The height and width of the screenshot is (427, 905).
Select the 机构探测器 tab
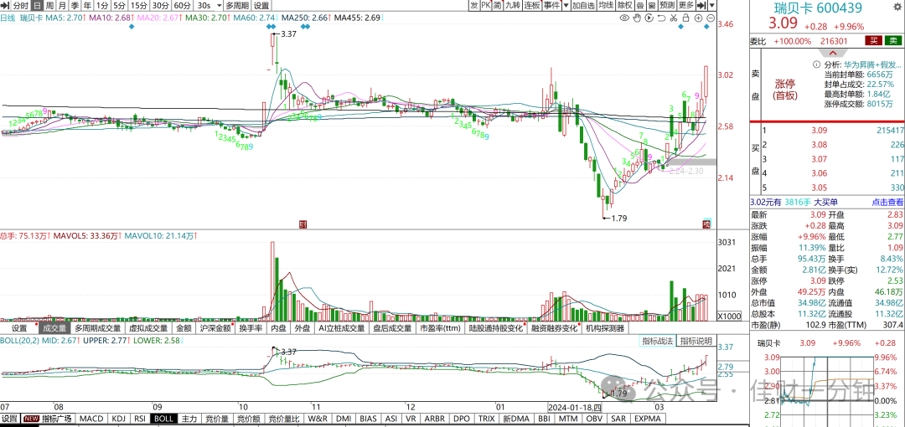tap(605, 327)
